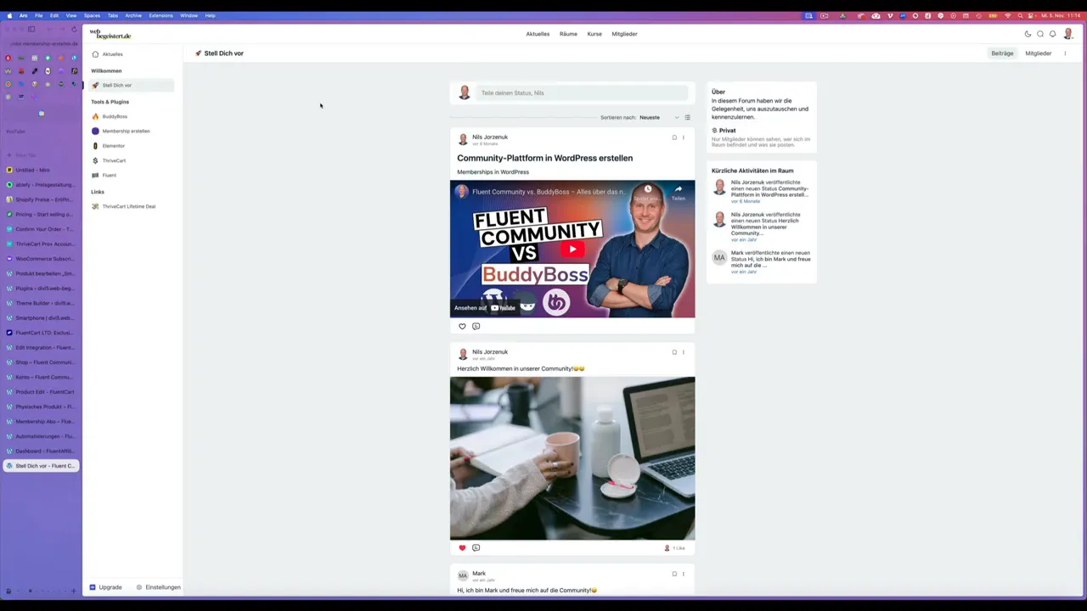Open Wi-Fi status in the macOS menu bar

click(1008, 15)
